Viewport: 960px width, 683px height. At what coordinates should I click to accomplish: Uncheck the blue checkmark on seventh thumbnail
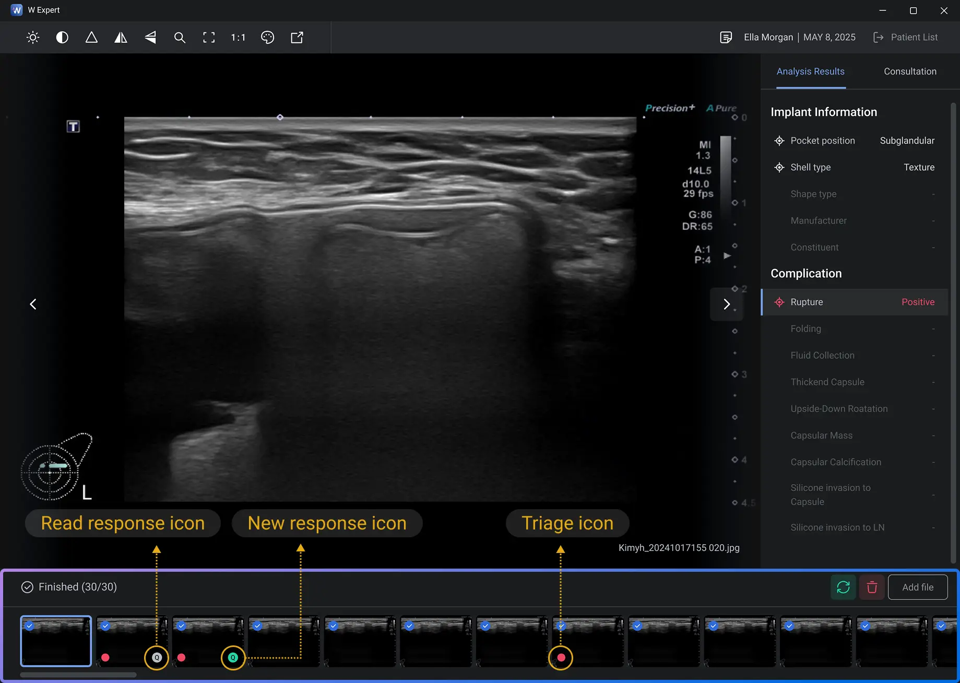click(x=485, y=626)
